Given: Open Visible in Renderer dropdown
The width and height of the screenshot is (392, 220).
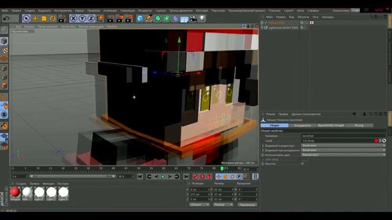Looking at the screenshot, I should pyautogui.click(x=343, y=150).
